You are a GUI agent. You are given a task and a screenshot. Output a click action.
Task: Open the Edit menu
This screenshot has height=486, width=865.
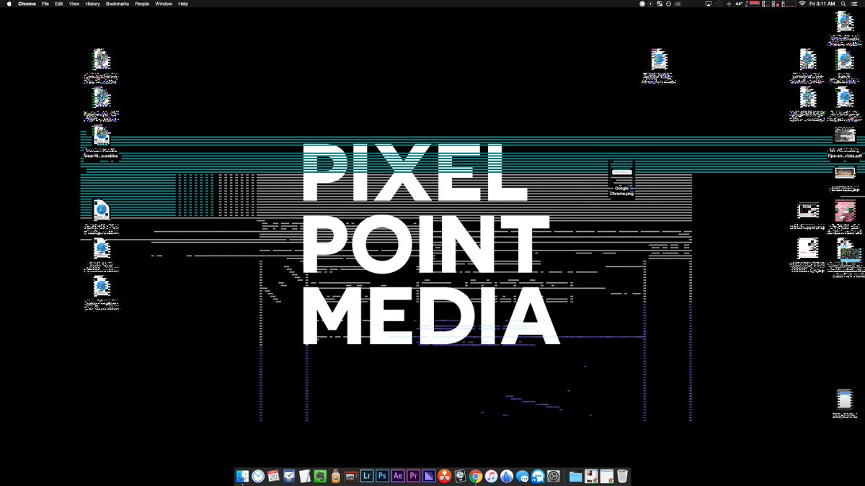click(59, 4)
